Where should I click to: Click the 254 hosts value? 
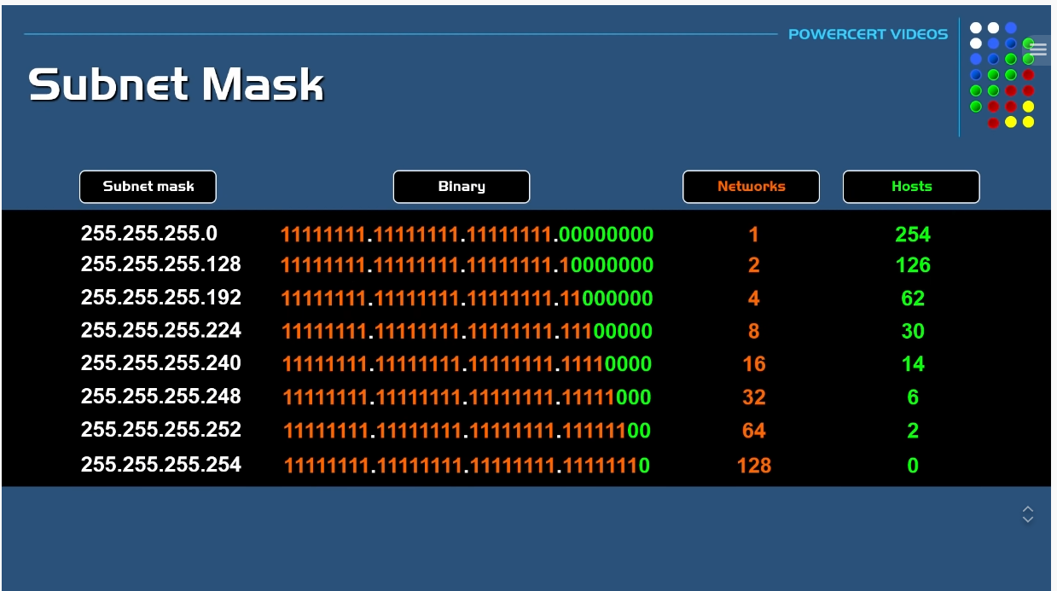pos(913,235)
